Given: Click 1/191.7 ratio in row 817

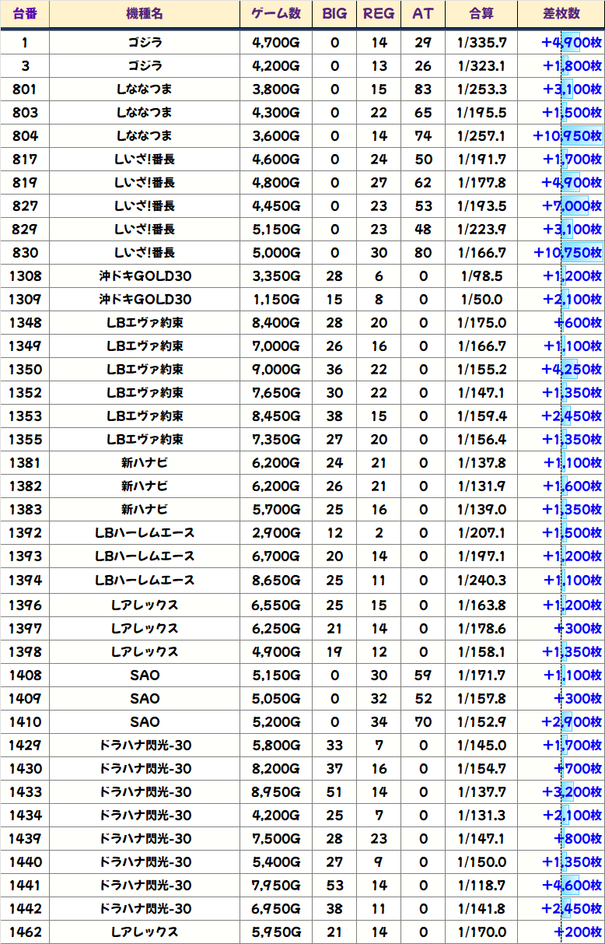Looking at the screenshot, I should coord(481,160).
